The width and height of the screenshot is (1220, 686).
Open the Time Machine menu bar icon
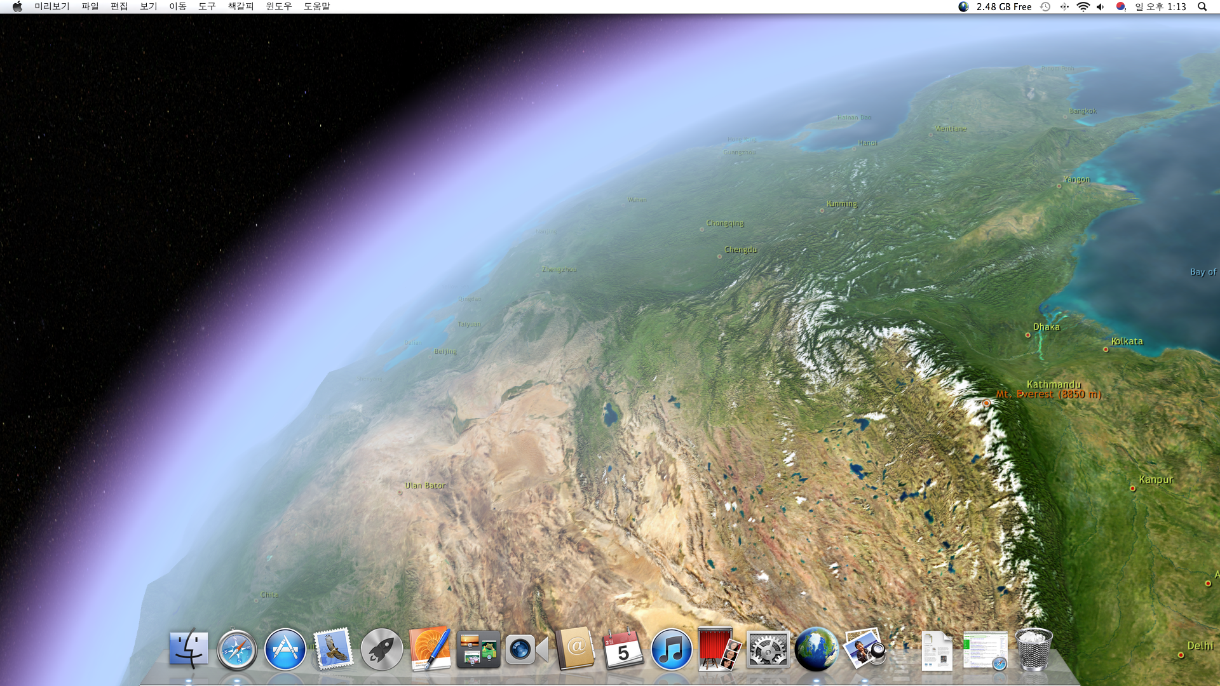[1045, 6]
